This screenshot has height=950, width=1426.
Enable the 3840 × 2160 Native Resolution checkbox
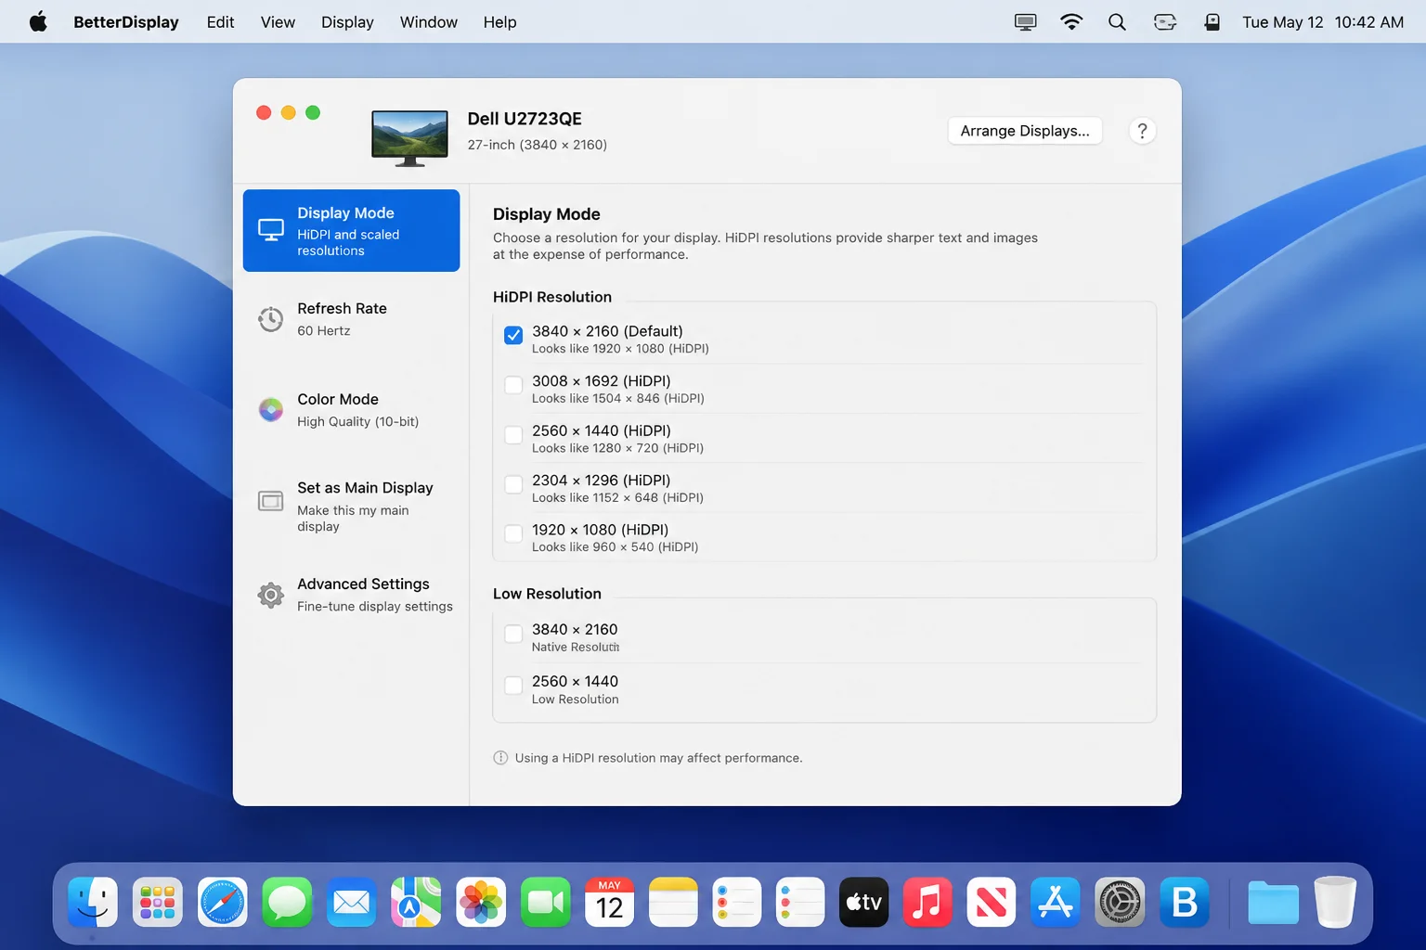(513, 634)
